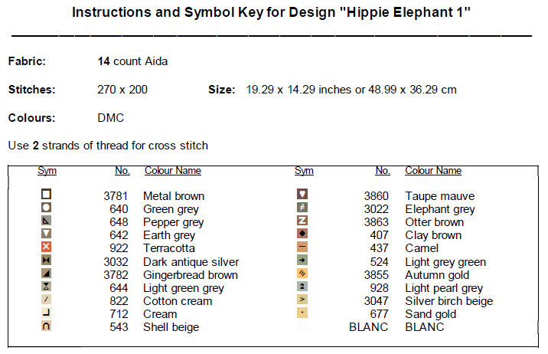Click the left 'No.' column header
Image resolution: width=548 pixels, height=354 pixels.
point(122,171)
